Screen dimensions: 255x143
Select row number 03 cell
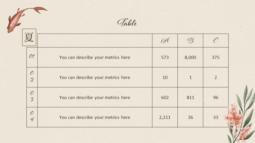(x=32, y=97)
